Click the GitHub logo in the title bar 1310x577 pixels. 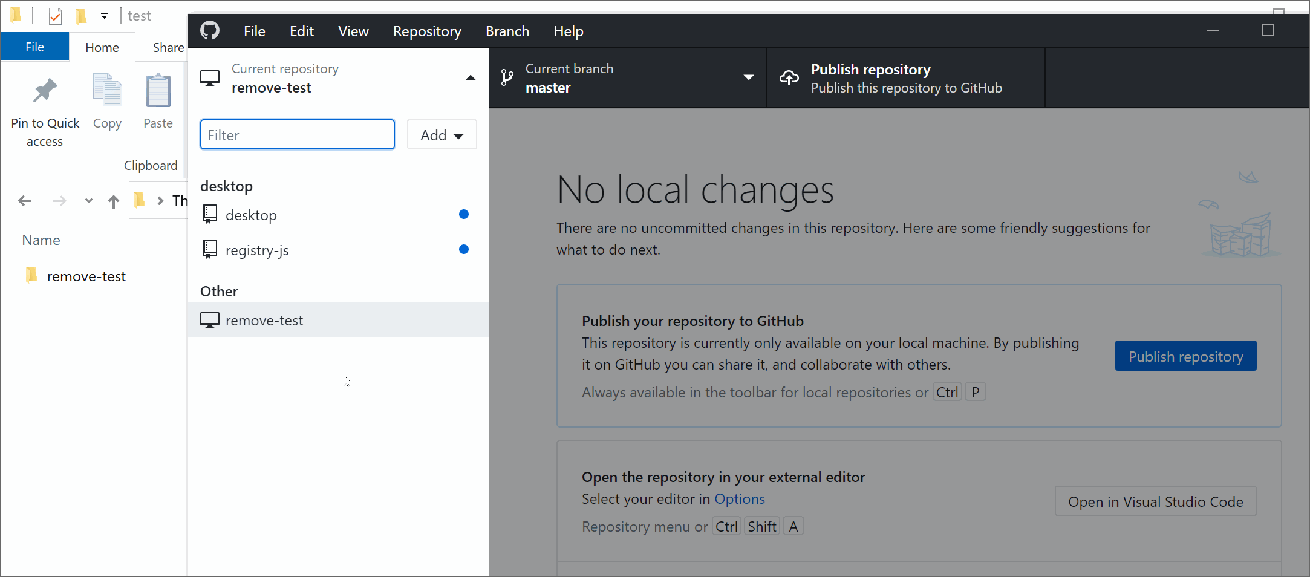pos(209,30)
